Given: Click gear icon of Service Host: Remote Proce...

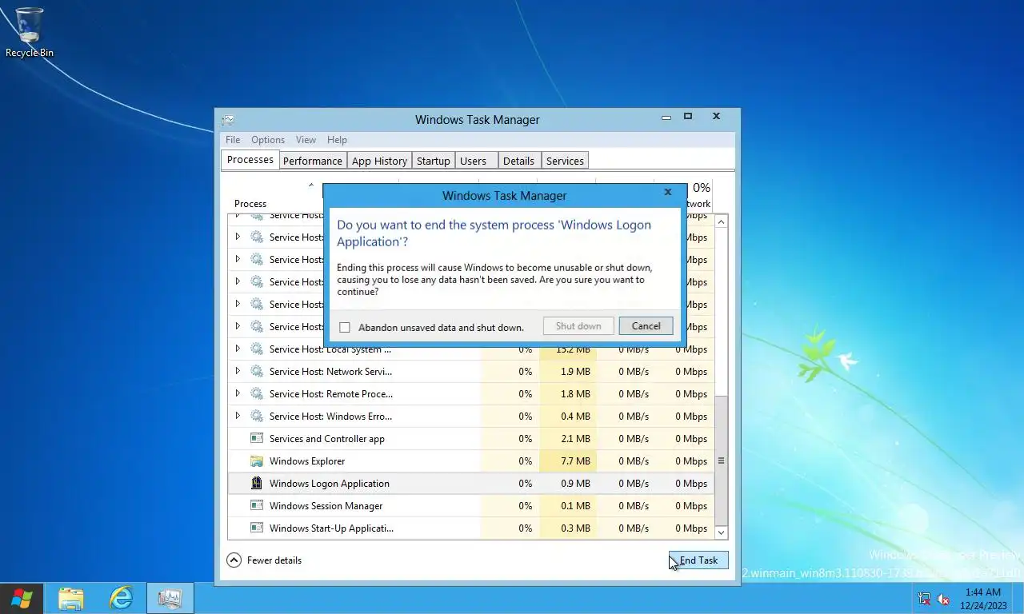Looking at the screenshot, I should coord(257,393).
